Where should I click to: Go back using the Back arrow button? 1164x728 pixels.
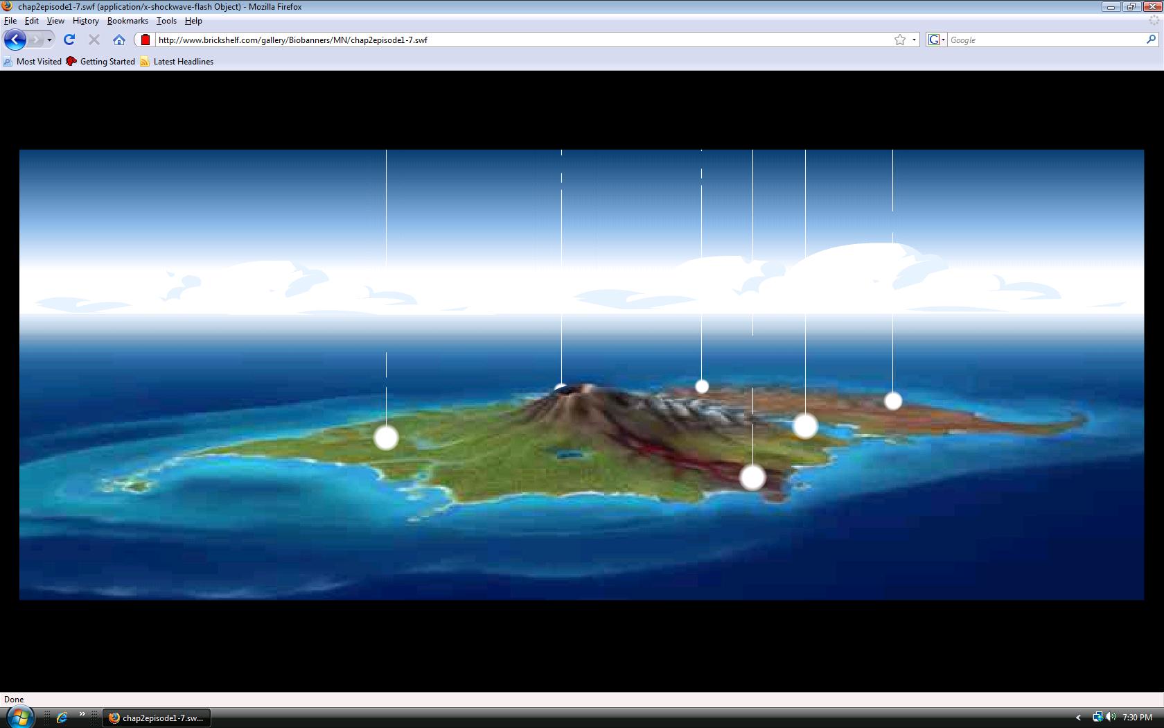pyautogui.click(x=15, y=40)
